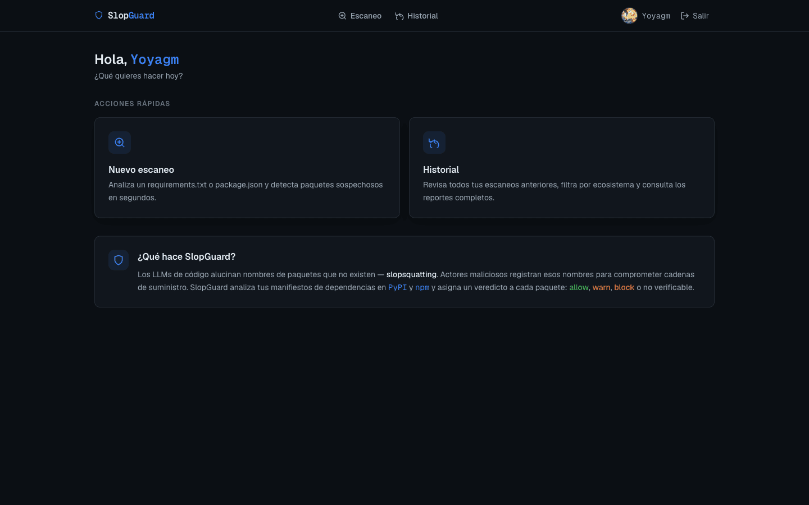Click the blue 'npm' keyword
The height and width of the screenshot is (505, 809).
click(422, 287)
